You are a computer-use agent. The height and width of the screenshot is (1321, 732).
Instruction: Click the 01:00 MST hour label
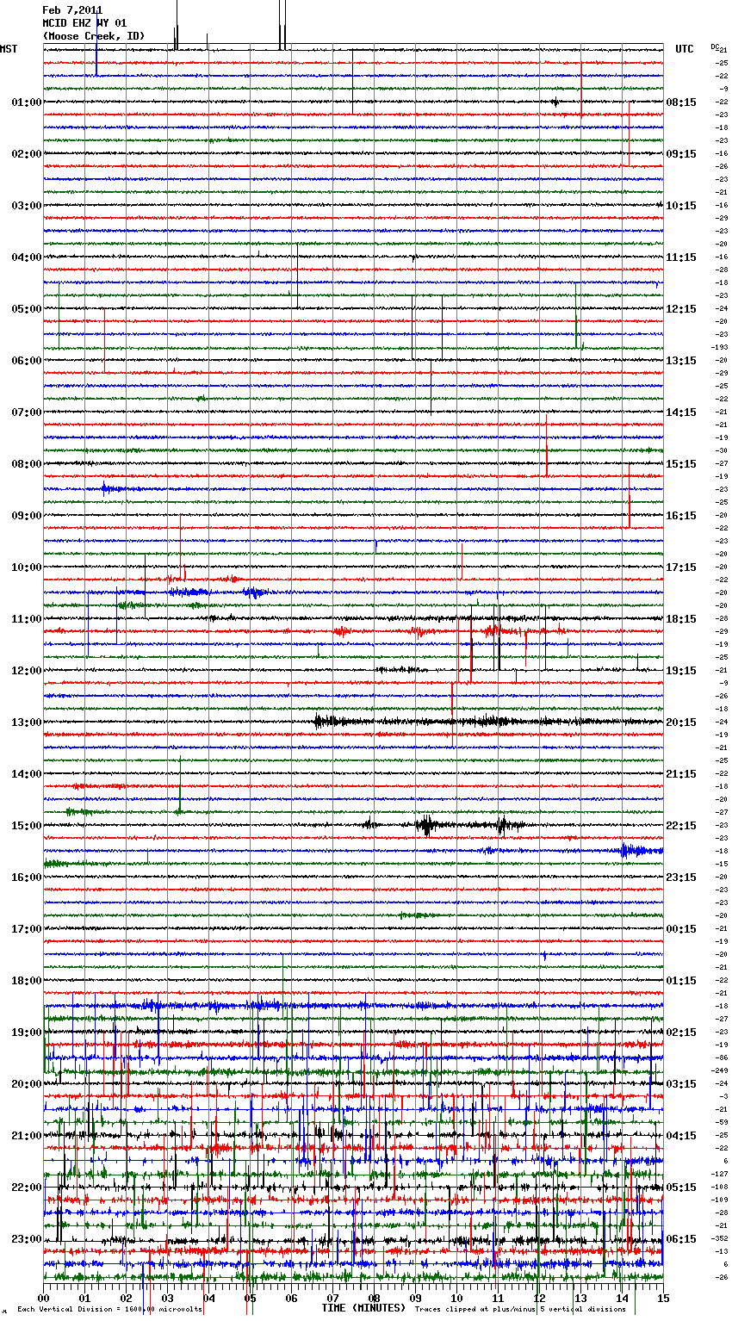point(27,102)
